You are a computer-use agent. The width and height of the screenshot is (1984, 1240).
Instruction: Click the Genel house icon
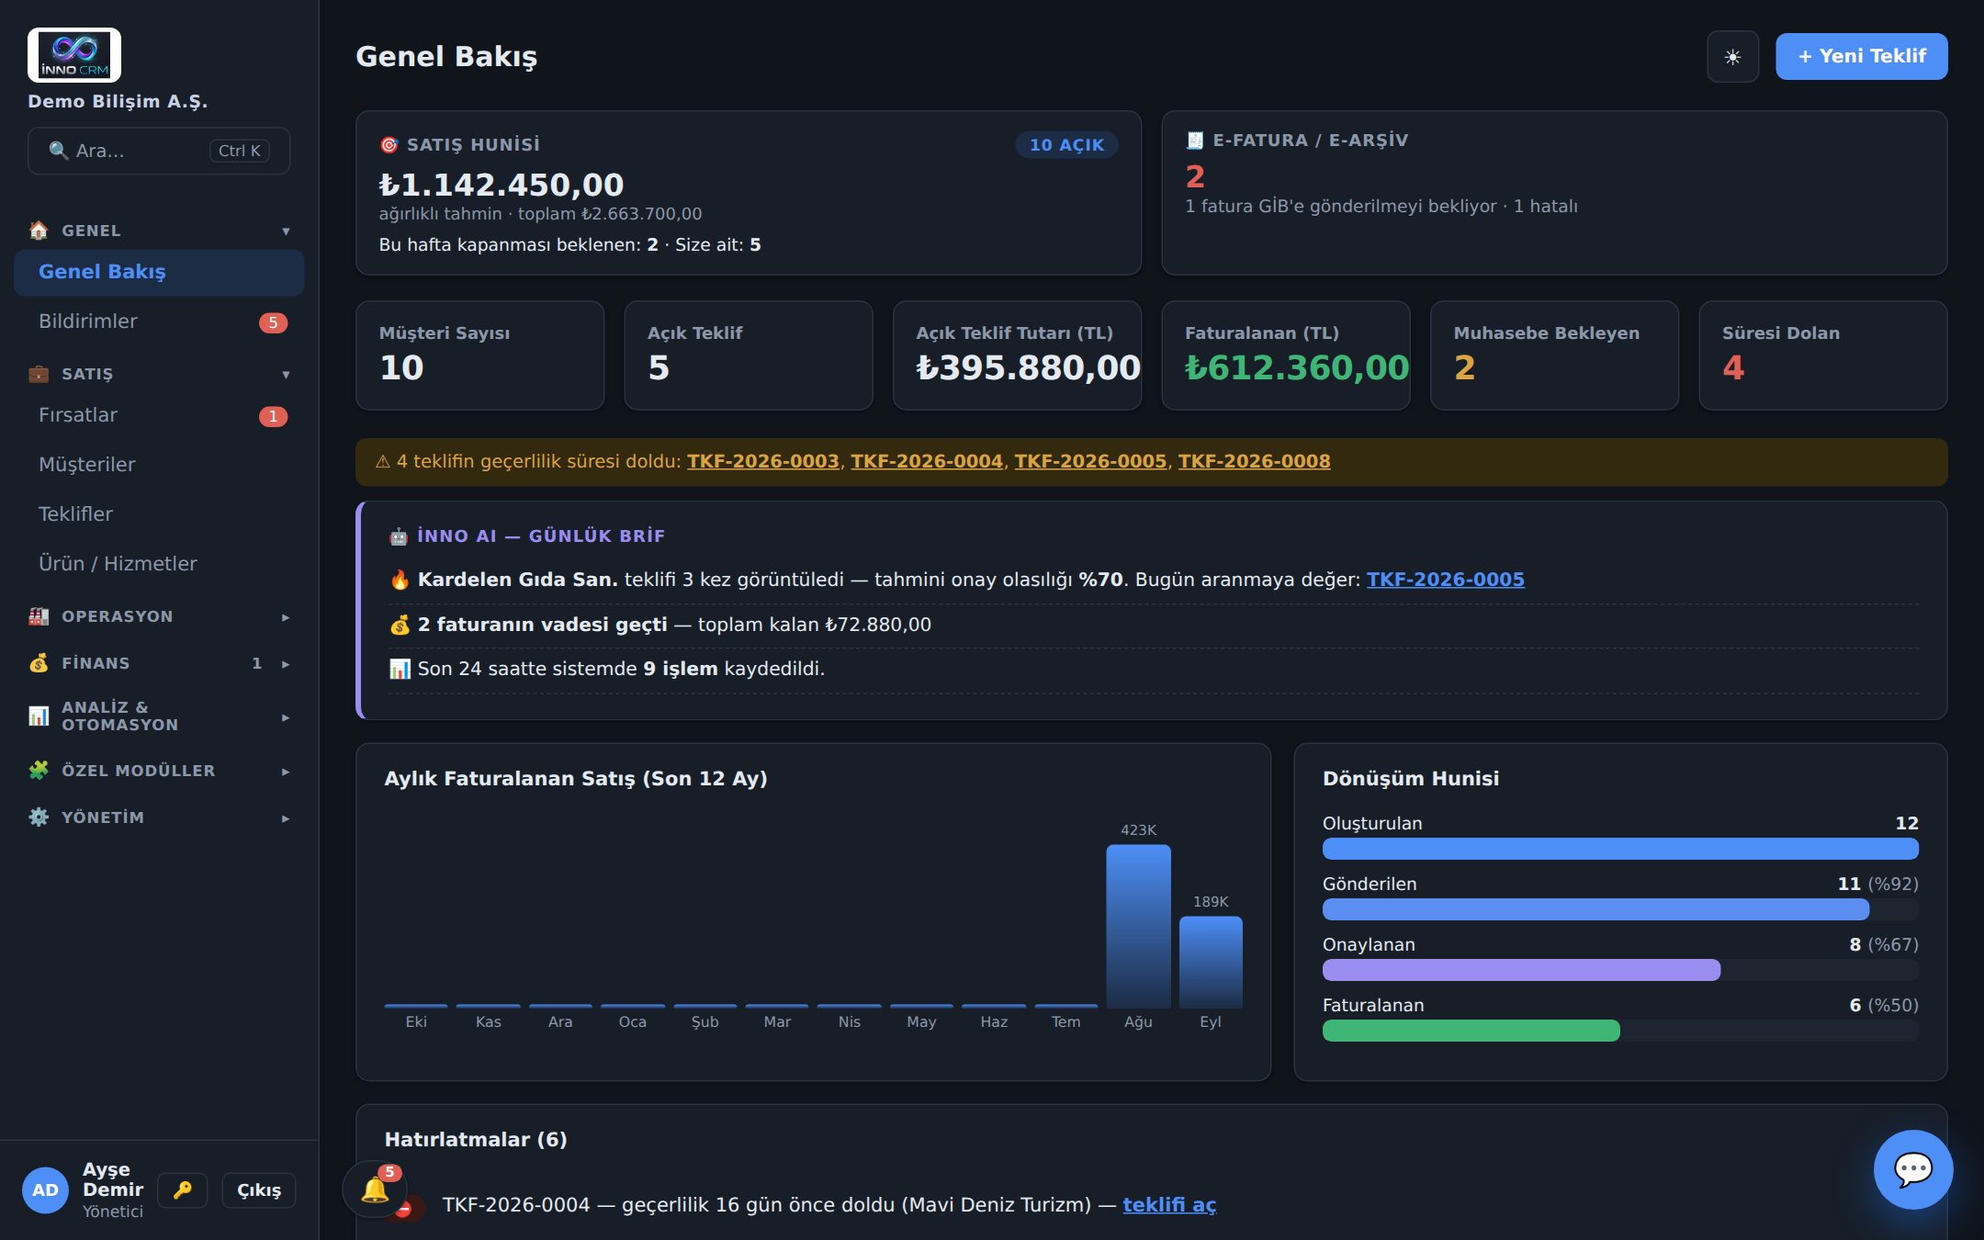[39, 231]
